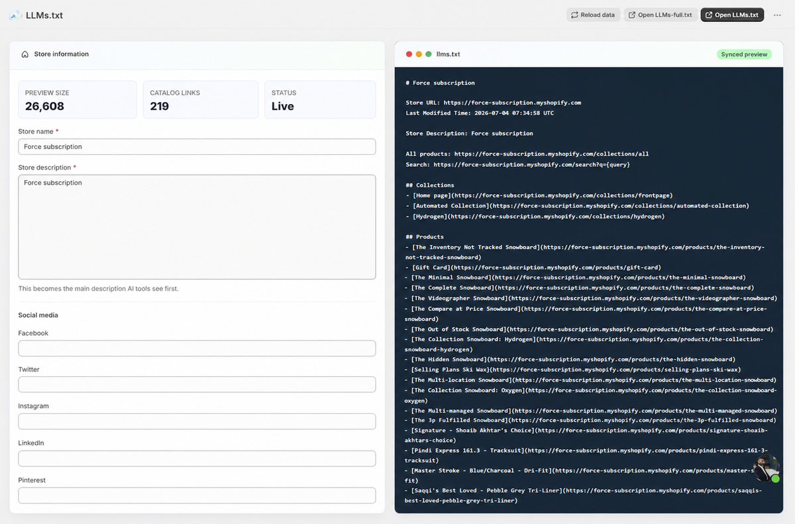Click the '# Force subscription' title line
795x524 pixels.
[x=440, y=83]
